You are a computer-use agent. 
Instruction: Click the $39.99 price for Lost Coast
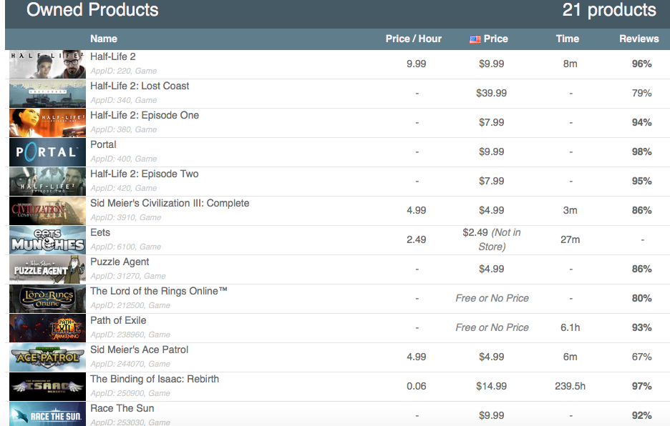click(x=491, y=93)
